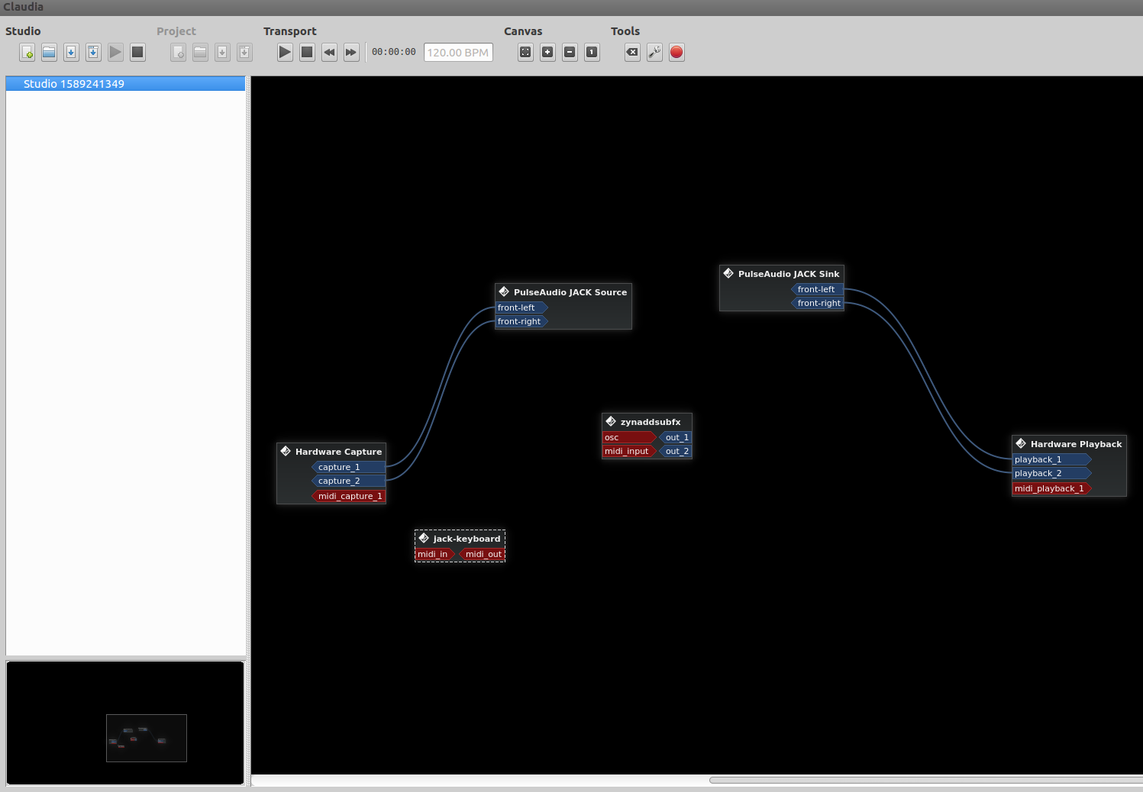
Task: Click the capture_1 port
Action: pos(348,467)
